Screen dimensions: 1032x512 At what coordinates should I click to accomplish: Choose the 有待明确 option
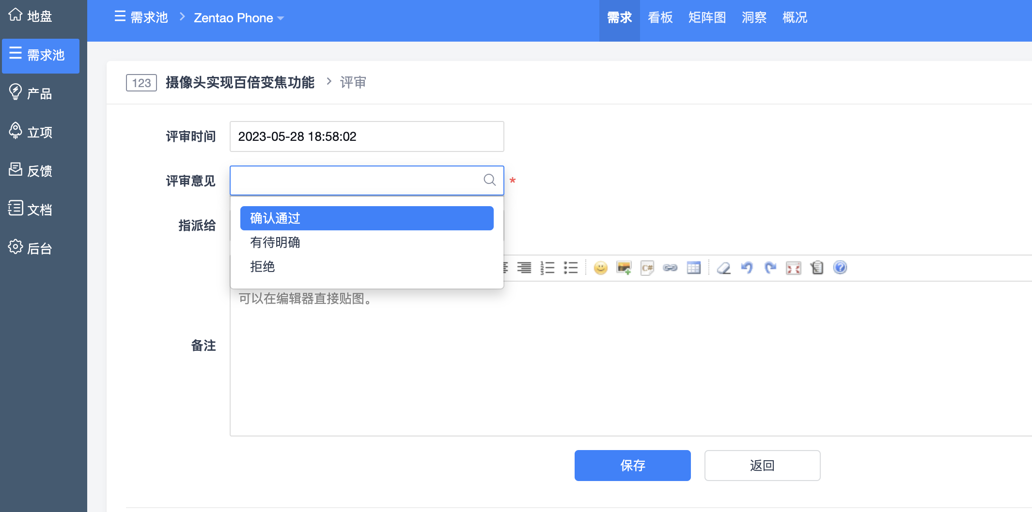[275, 242]
